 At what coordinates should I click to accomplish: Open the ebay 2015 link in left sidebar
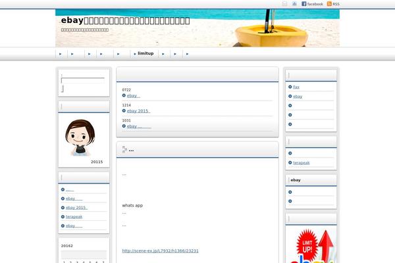click(x=76, y=208)
